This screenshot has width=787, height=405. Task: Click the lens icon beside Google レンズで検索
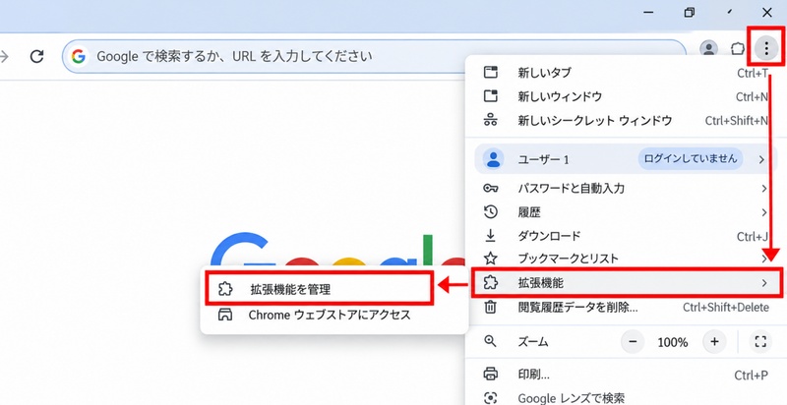[490, 398]
